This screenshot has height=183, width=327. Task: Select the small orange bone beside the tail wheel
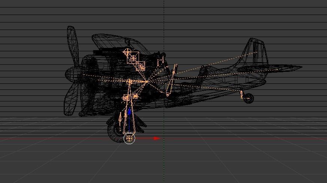click(242, 94)
